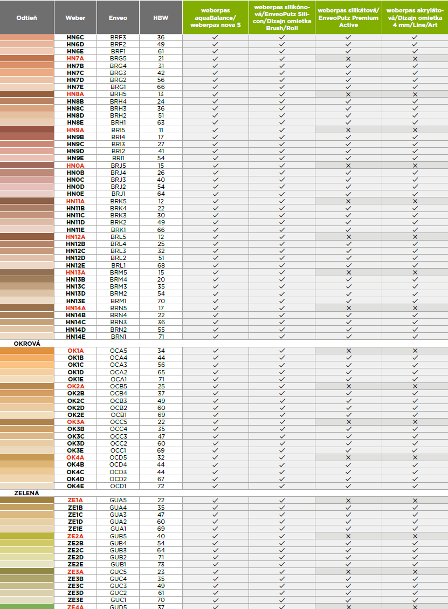Viewport: 448px width, 609px height.
Task: Click the checkmark in HN7A silikónová column
Action: coord(282,59)
